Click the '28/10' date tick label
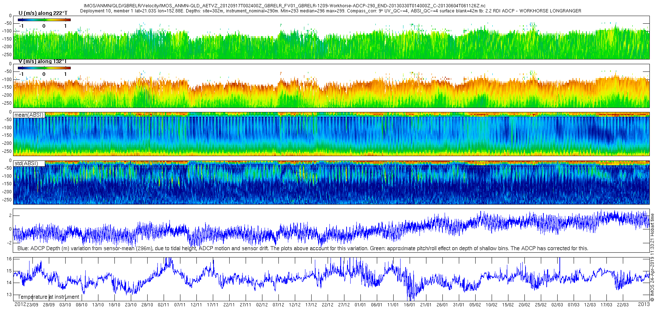The height and width of the screenshot is (310, 656). coord(147,305)
